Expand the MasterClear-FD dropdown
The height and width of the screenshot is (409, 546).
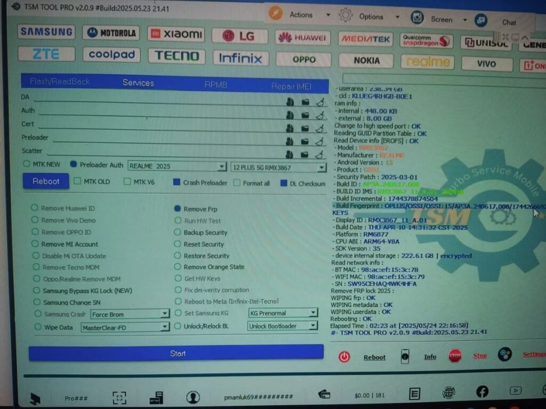tap(125, 328)
